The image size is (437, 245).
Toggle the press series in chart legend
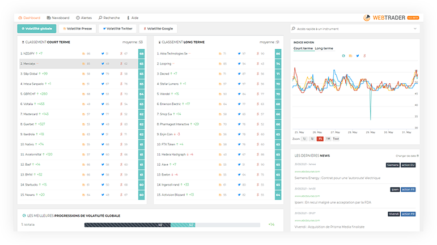coord(350,56)
